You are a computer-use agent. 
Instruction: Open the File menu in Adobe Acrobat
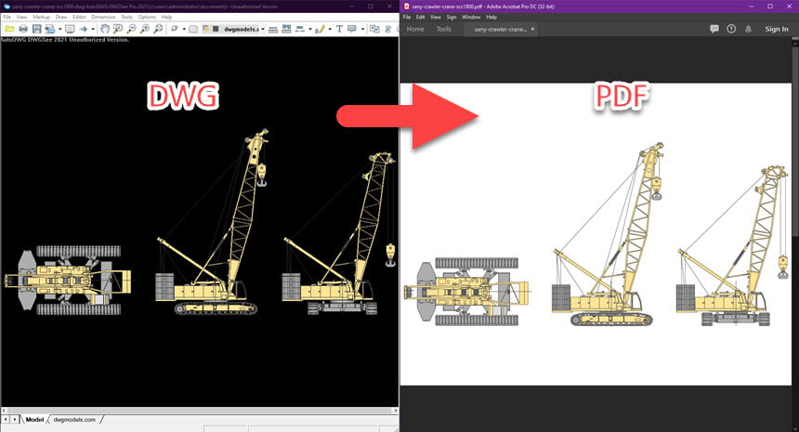pos(407,17)
